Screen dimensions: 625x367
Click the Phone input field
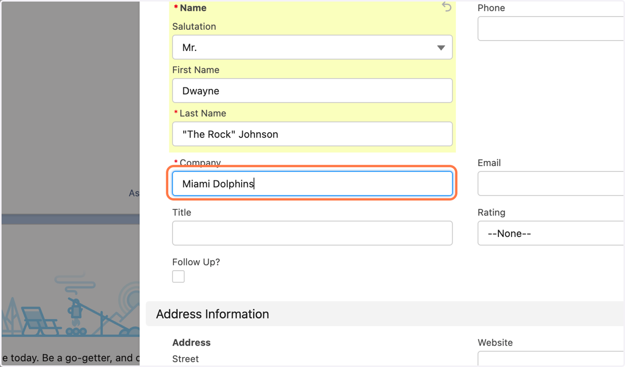(551, 29)
